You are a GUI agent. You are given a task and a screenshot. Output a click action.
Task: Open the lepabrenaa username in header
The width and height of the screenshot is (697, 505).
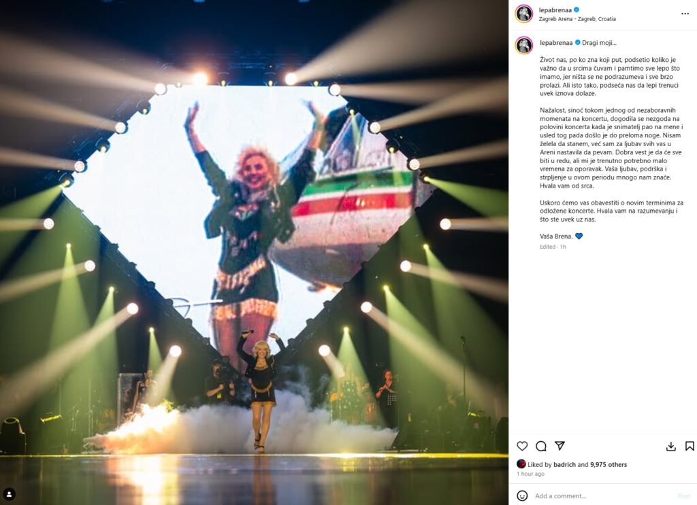(555, 10)
